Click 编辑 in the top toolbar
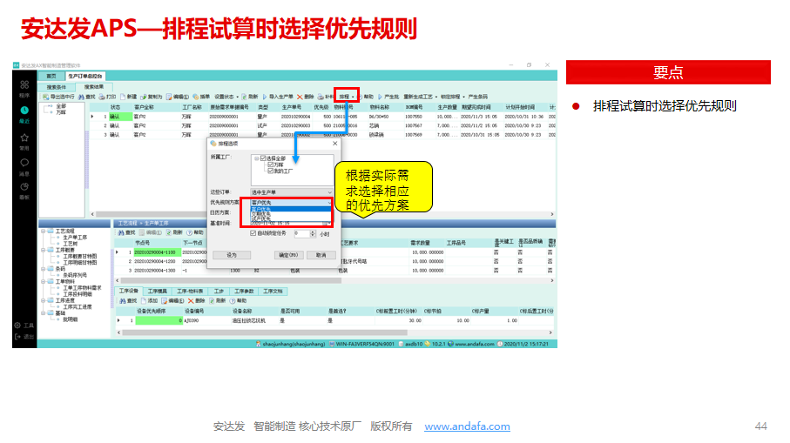The width and height of the screenshot is (790, 443). point(178,97)
